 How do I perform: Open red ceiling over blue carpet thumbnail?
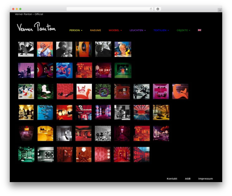(142, 113)
